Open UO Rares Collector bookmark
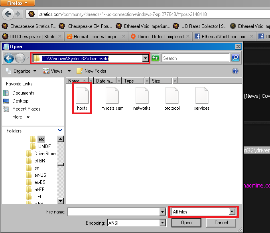270x233 pixels. (x=200, y=26)
